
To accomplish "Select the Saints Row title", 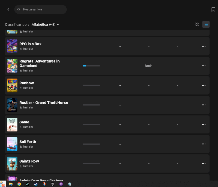I will pyautogui.click(x=29, y=161).
